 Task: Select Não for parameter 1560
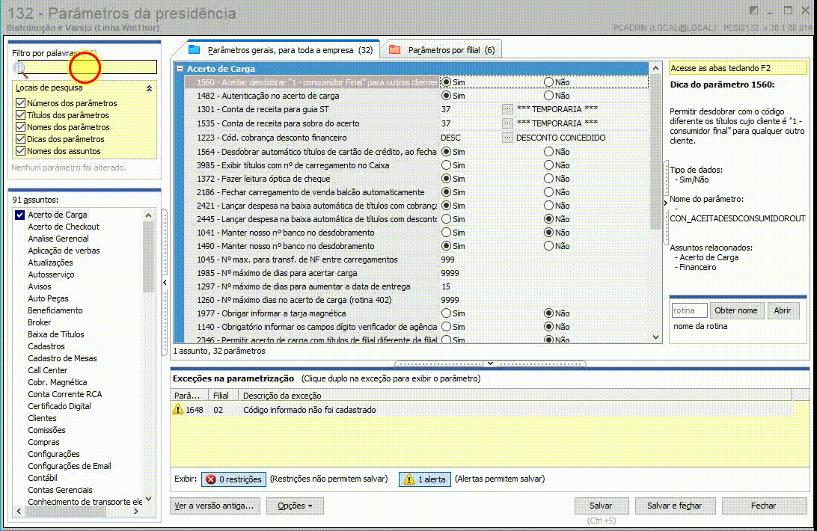click(x=548, y=82)
